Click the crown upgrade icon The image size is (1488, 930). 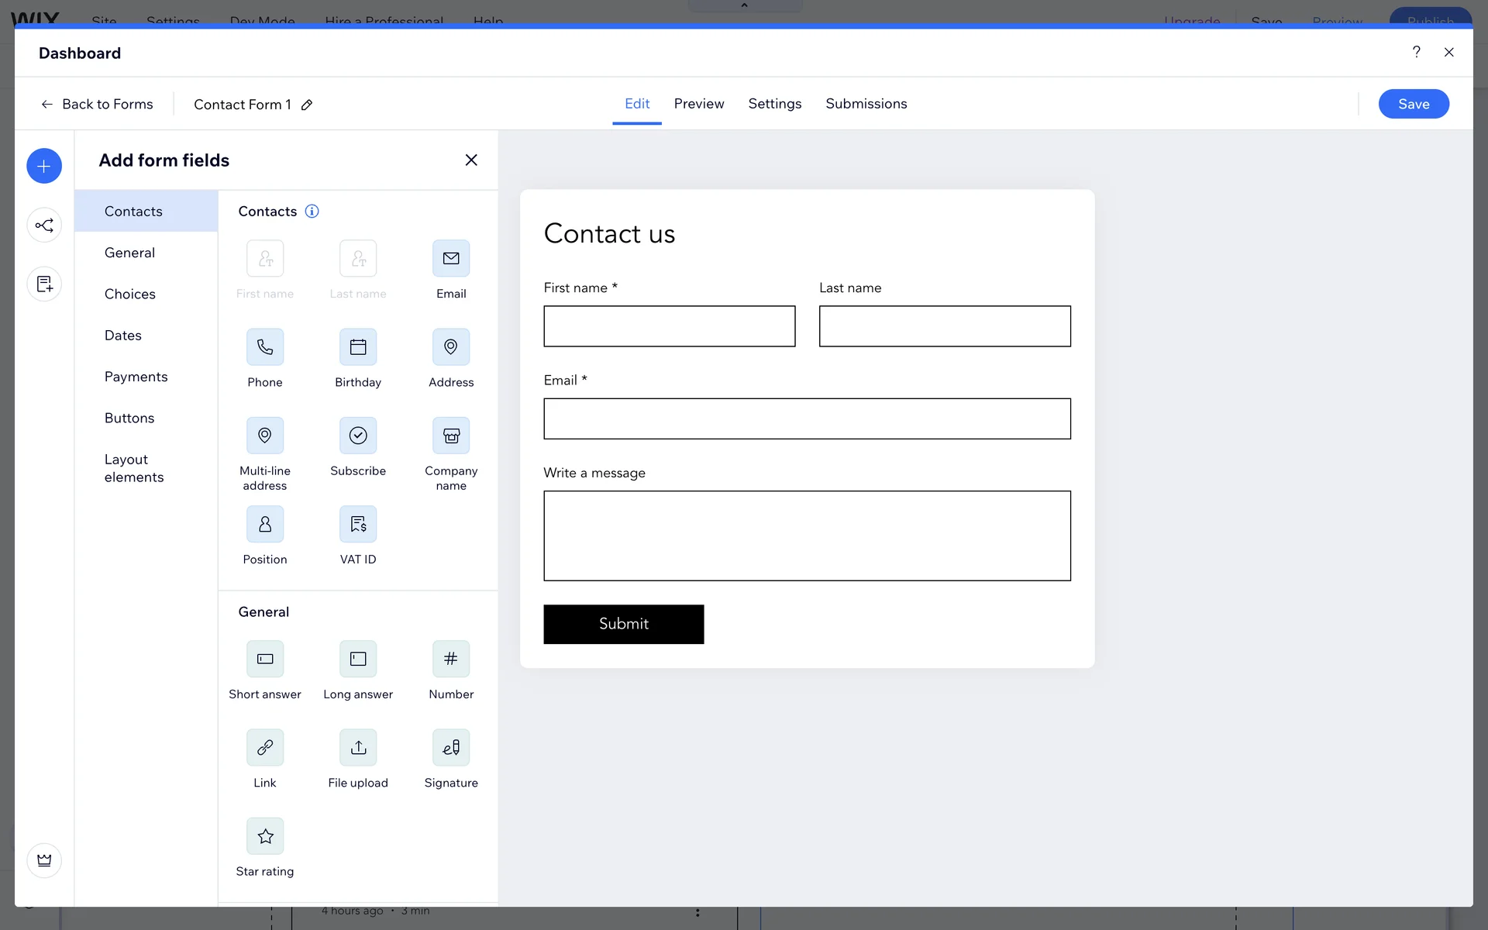click(x=44, y=860)
